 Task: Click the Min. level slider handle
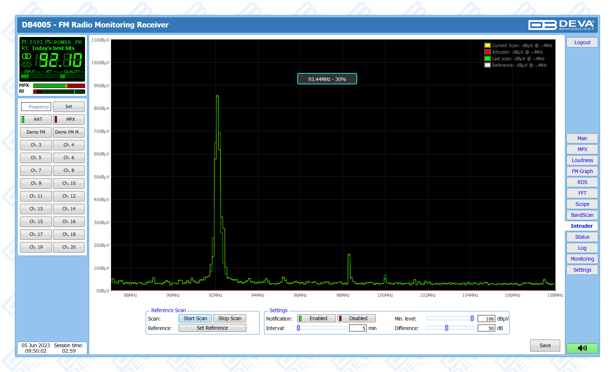[x=472, y=318]
